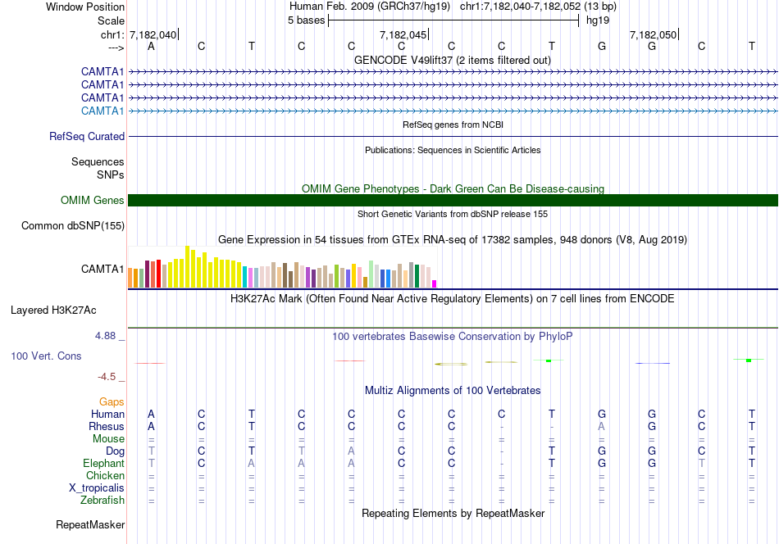Select the Zebrafish species row label
779x544 pixels.
pyautogui.click(x=102, y=500)
